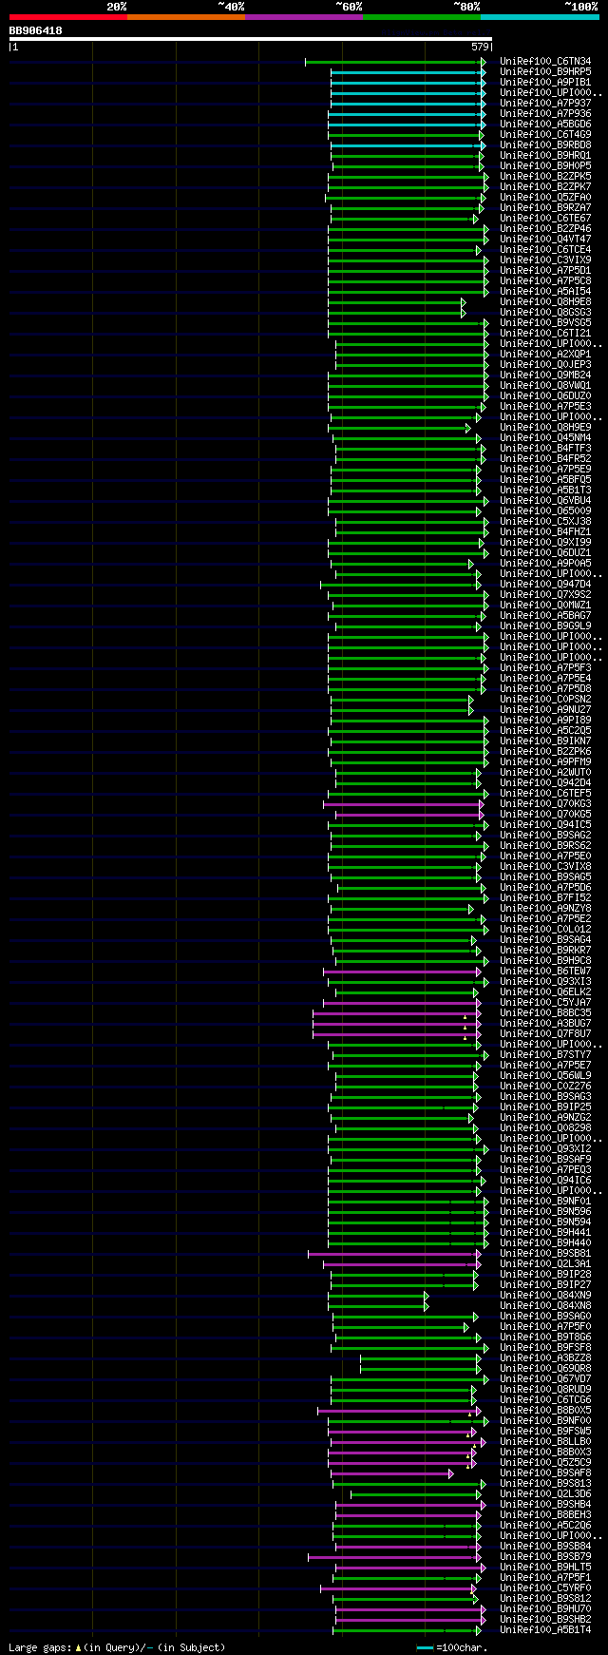Select the UniRef100_Q8H9E8 label
This screenshot has width=608, height=1655.
point(545,302)
